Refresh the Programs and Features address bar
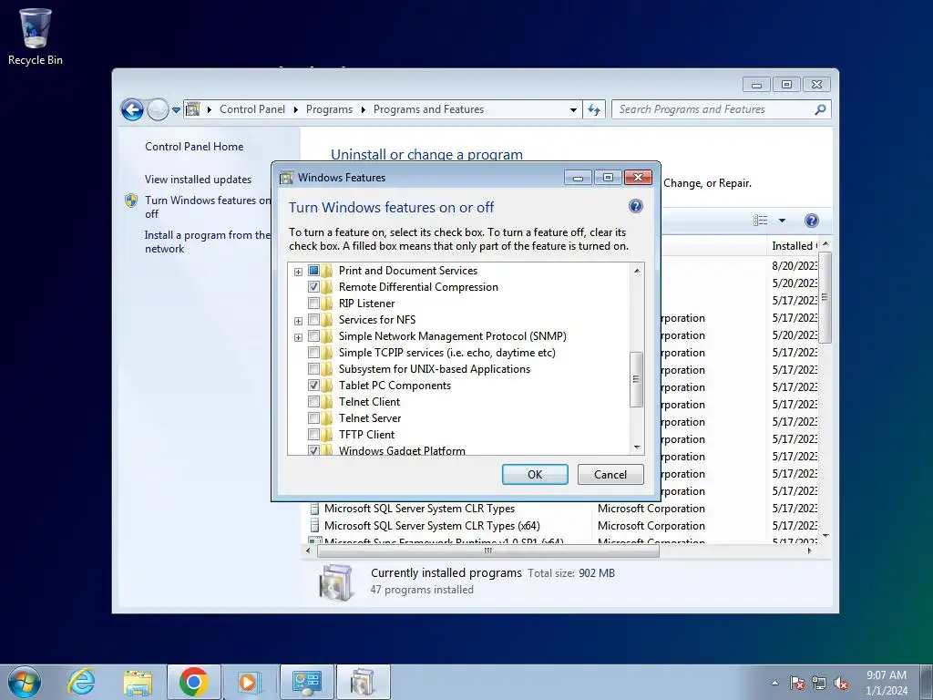 [x=594, y=109]
